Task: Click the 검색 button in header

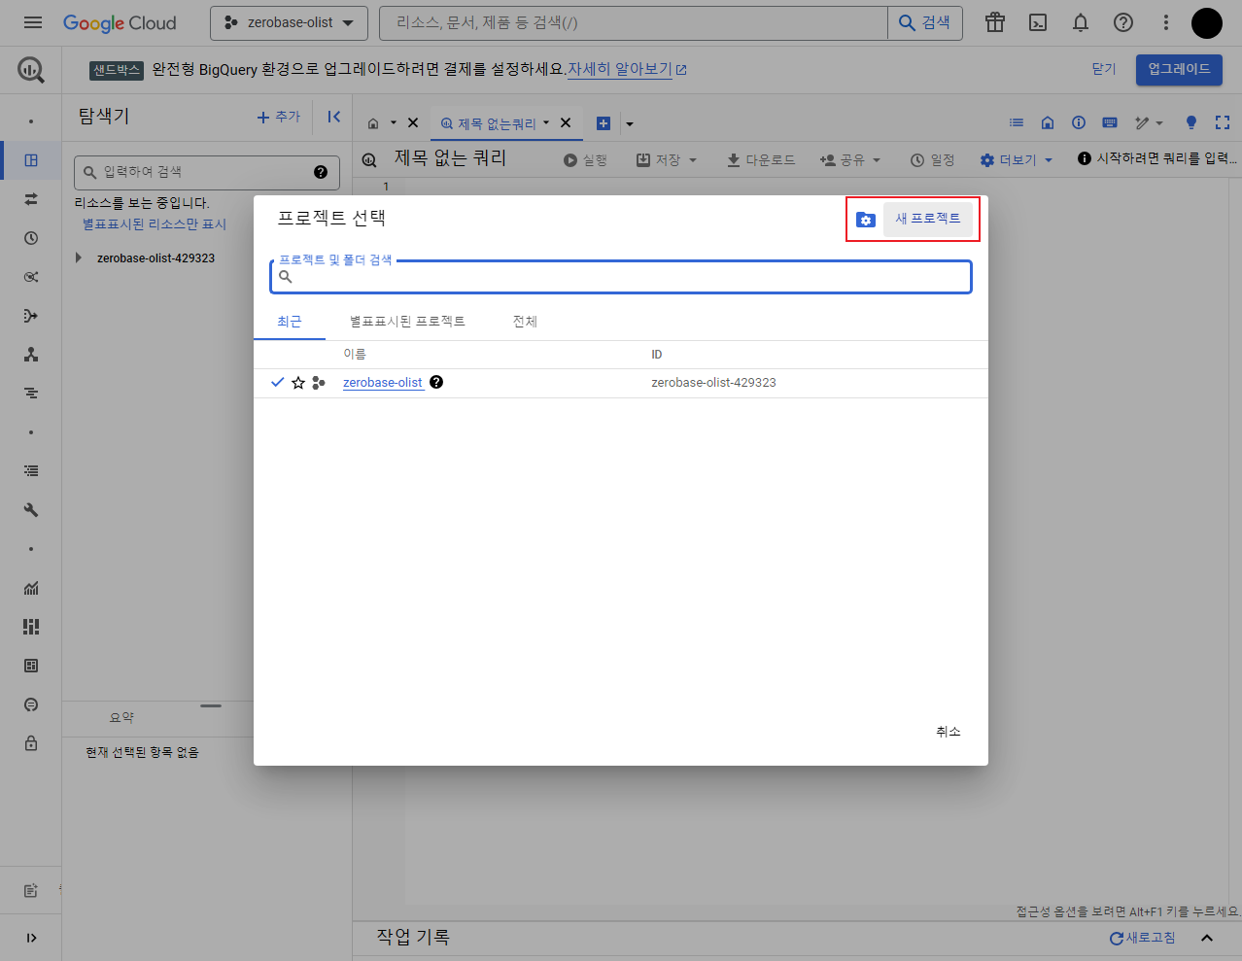Action: pos(925,22)
